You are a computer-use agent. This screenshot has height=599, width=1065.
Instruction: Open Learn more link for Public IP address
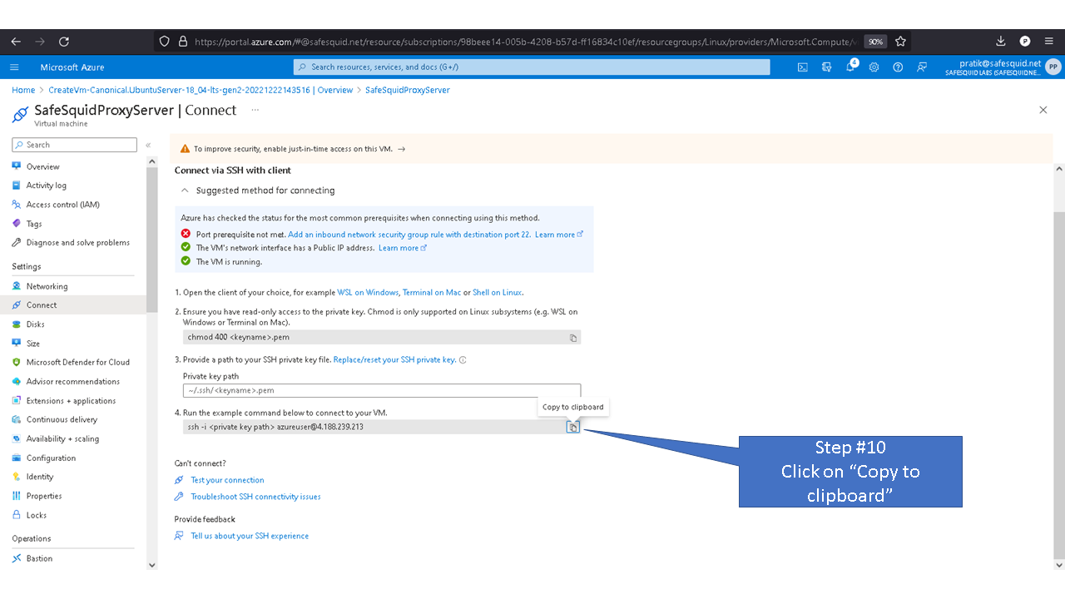tap(402, 248)
